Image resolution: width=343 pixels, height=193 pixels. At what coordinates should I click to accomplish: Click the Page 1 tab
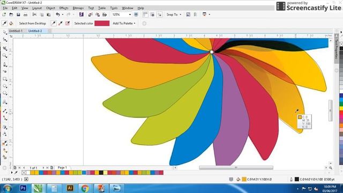[x=62, y=168]
